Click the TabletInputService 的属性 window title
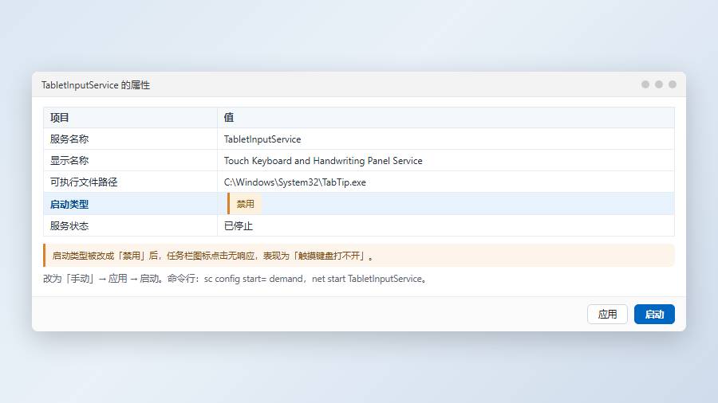The width and height of the screenshot is (718, 403). pos(96,85)
